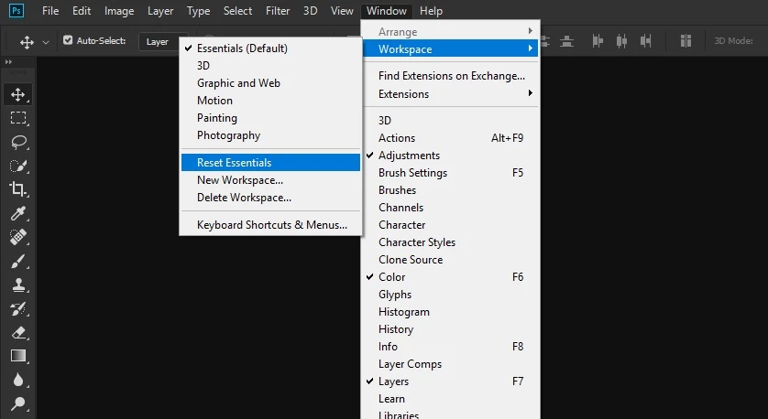Click Move tool icon in options bar
The width and height of the screenshot is (768, 419).
point(27,41)
